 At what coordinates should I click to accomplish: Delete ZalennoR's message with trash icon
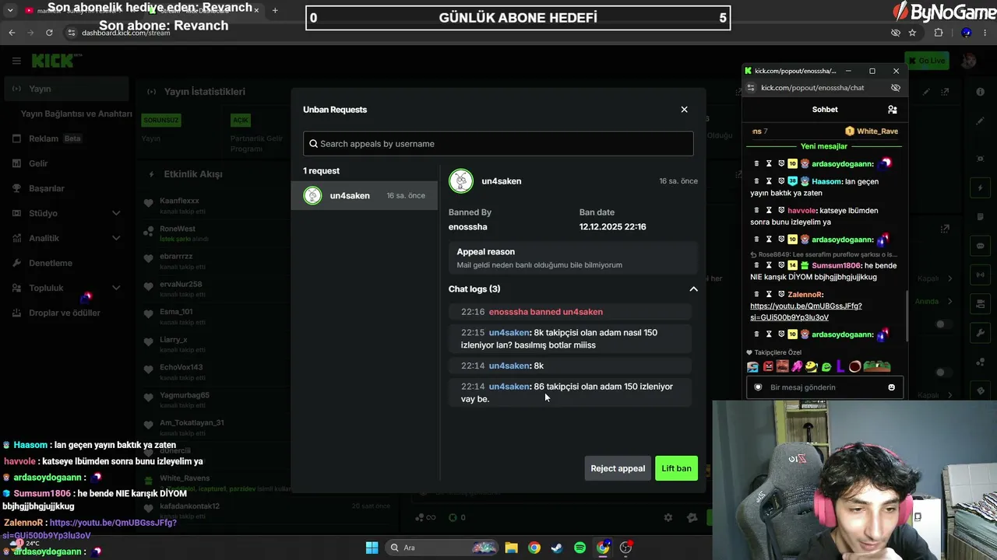tap(756, 294)
